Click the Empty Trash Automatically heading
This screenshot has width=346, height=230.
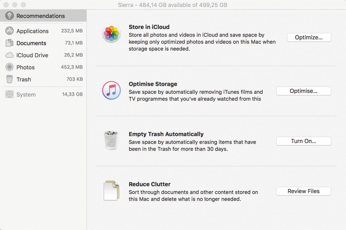166,134
